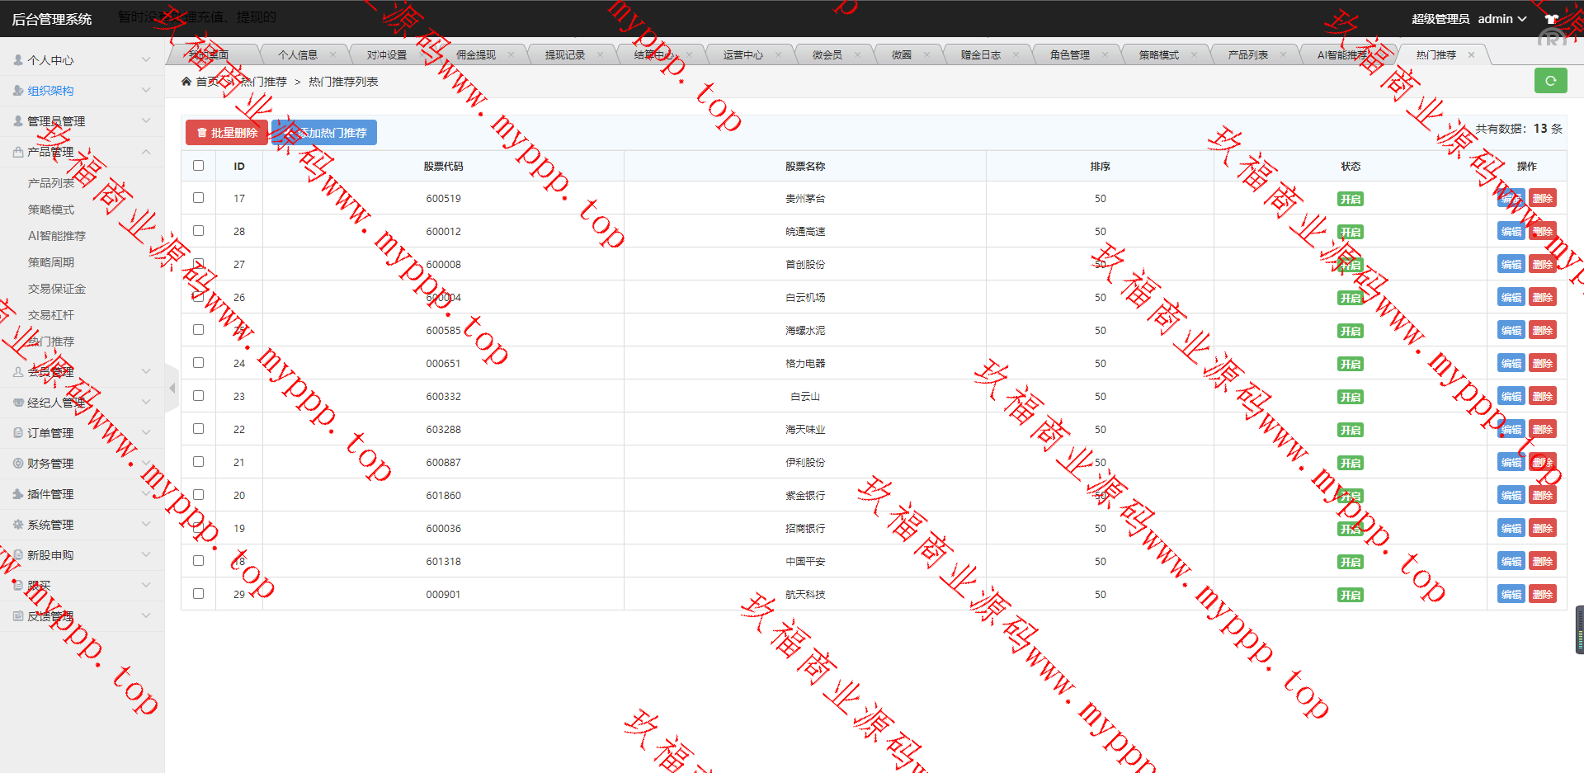
Task: Select the checkbox for row ID 22
Action: coord(198,429)
